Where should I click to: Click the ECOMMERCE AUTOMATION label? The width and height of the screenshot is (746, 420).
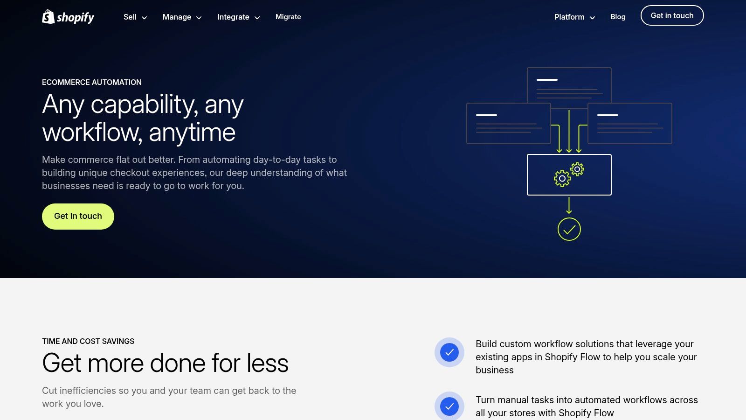coord(92,82)
